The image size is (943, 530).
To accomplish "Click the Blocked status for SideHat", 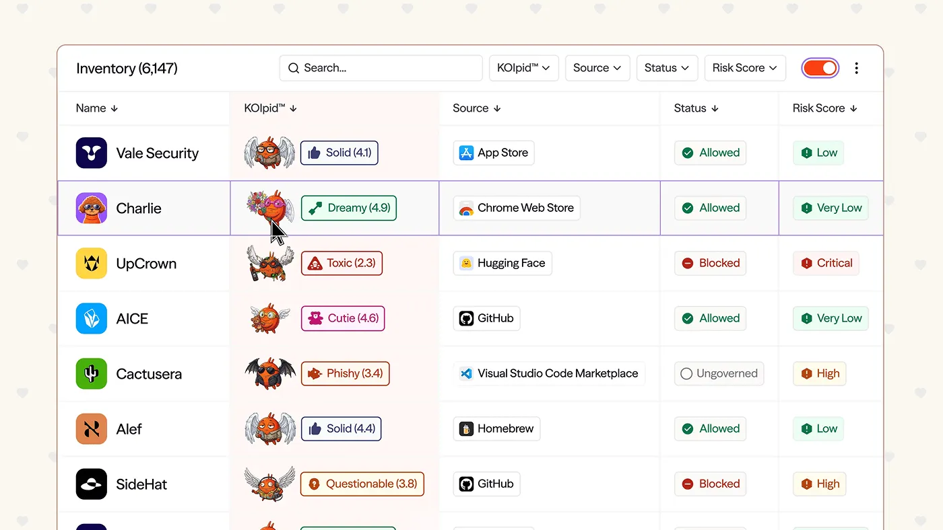I will [710, 484].
